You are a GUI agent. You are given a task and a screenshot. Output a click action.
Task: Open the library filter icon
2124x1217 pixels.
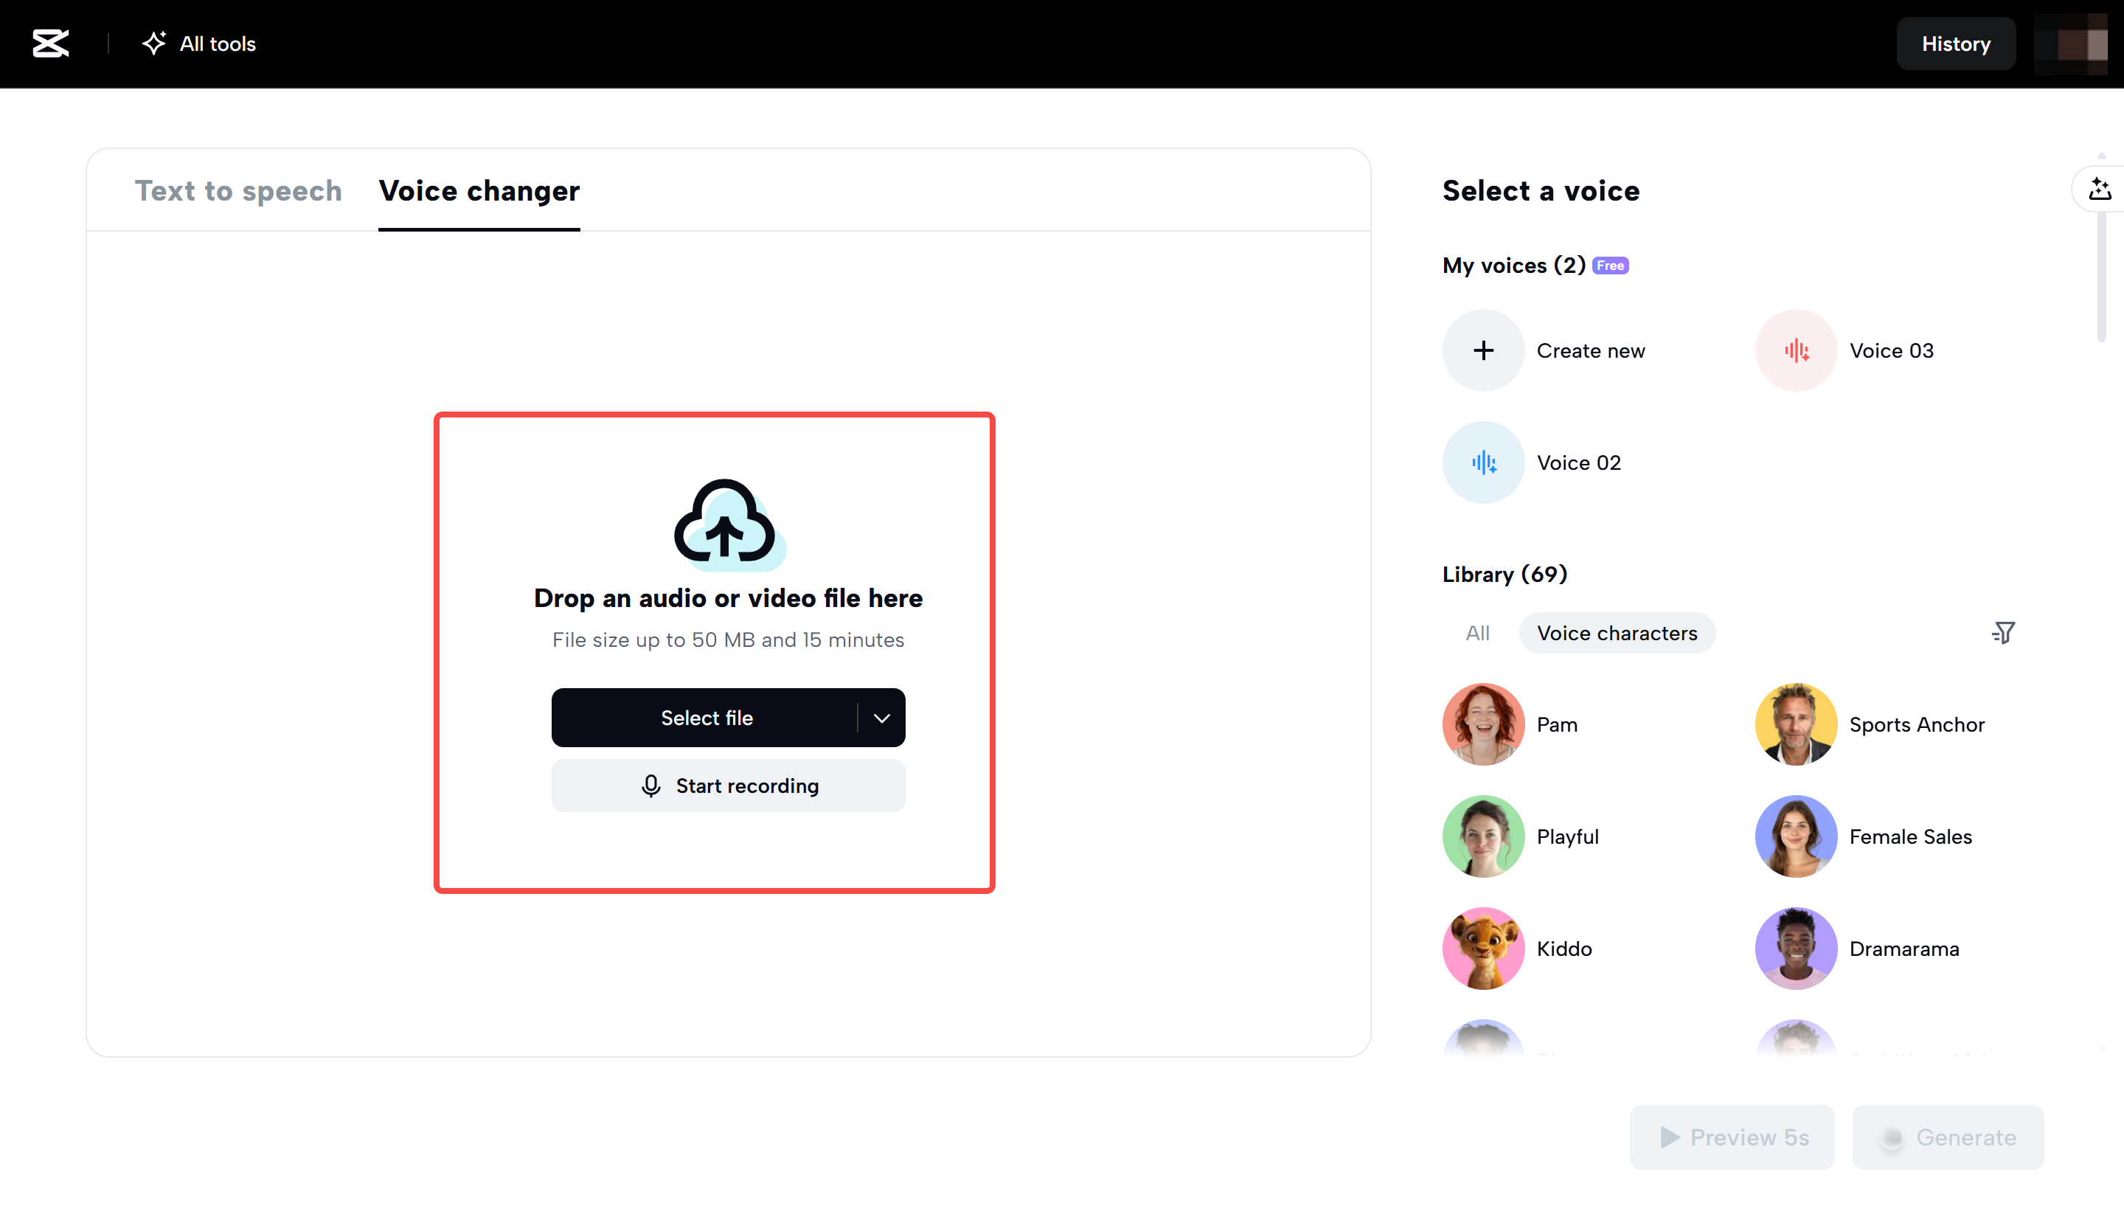(x=2003, y=633)
